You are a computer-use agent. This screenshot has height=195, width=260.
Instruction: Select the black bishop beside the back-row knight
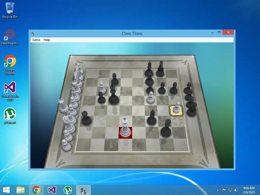coord(149,69)
